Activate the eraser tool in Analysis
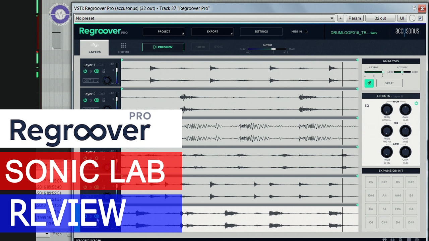429x241 pixels. (x=369, y=83)
